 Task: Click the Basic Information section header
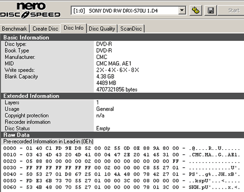[x=122, y=37]
